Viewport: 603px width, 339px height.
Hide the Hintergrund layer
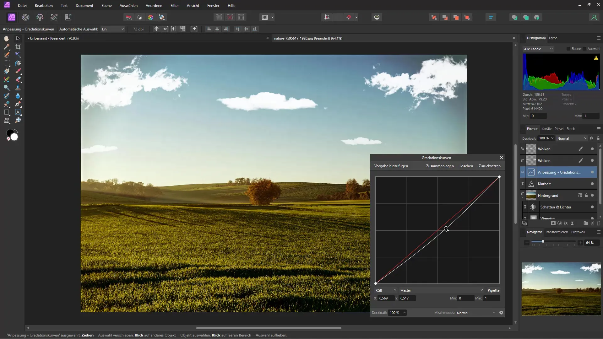pos(592,196)
